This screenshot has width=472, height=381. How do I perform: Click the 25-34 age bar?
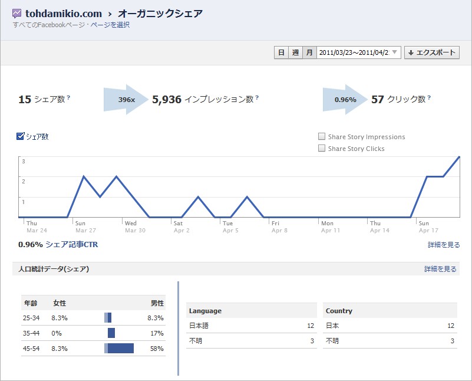coord(108,317)
